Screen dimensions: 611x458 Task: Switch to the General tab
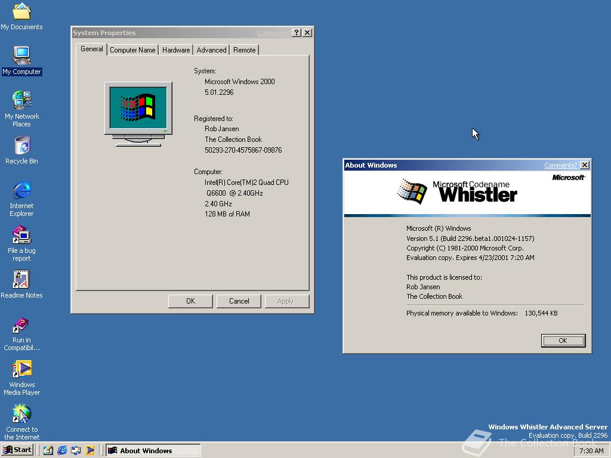point(91,49)
